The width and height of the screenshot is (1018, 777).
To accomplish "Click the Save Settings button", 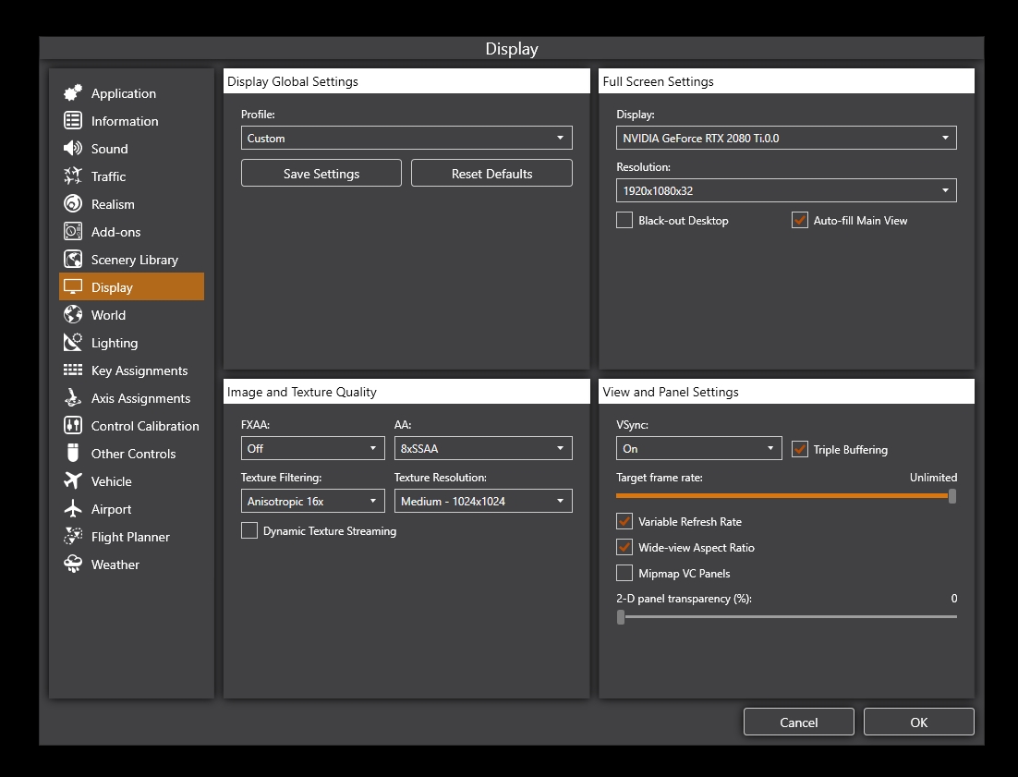I will click(321, 173).
